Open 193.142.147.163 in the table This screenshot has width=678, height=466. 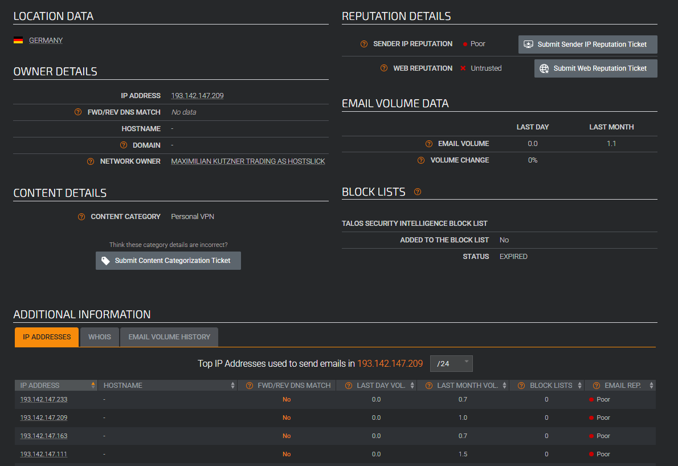44,436
